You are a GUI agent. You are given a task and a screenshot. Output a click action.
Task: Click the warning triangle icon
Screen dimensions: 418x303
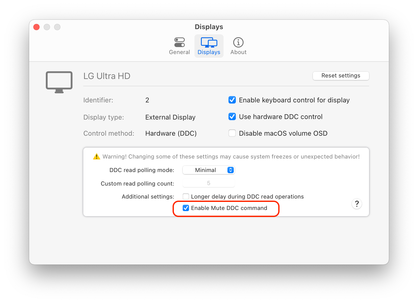[96, 156]
